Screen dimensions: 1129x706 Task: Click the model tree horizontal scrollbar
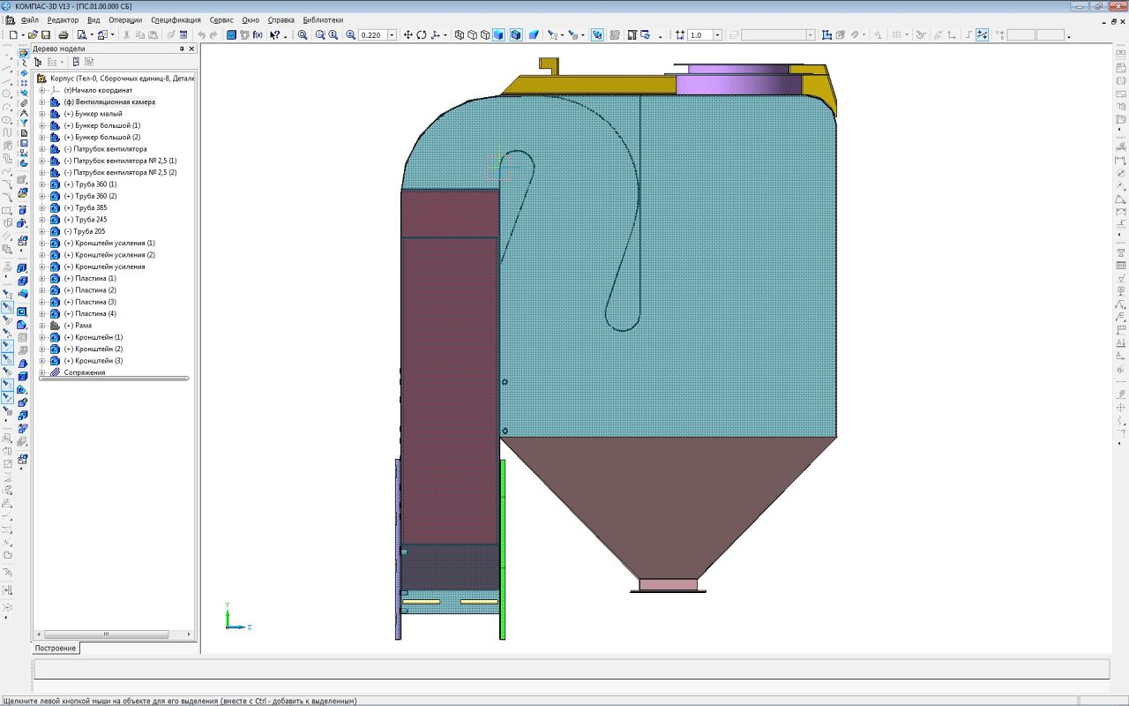pyautogui.click(x=106, y=635)
